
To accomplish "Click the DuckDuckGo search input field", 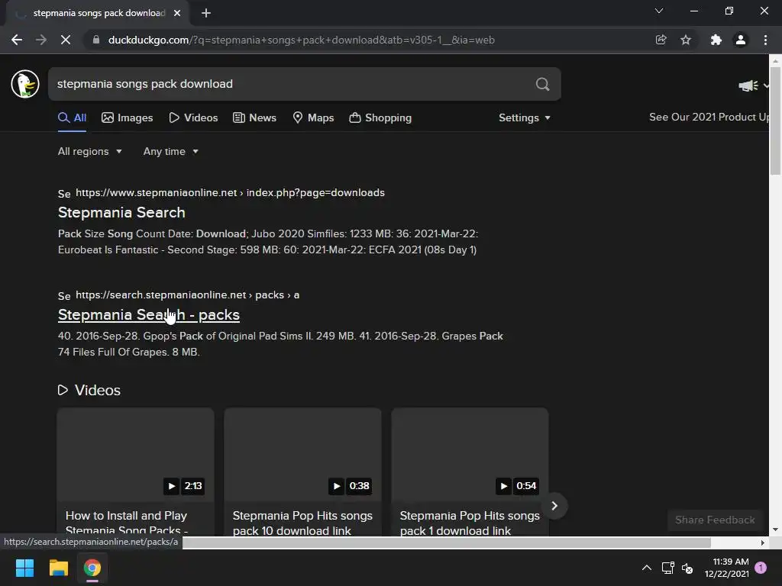I will 292,84.
